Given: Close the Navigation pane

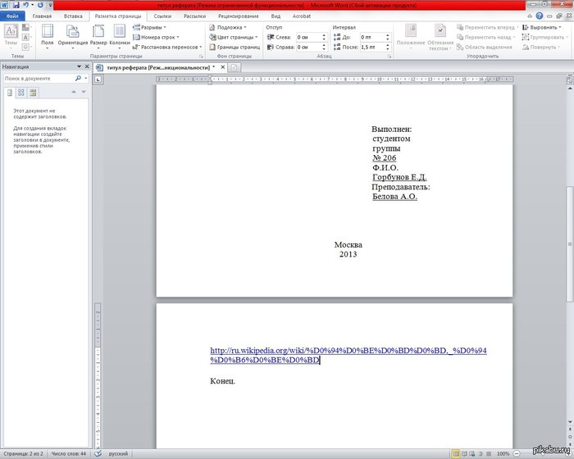Looking at the screenshot, I should pos(87,66).
